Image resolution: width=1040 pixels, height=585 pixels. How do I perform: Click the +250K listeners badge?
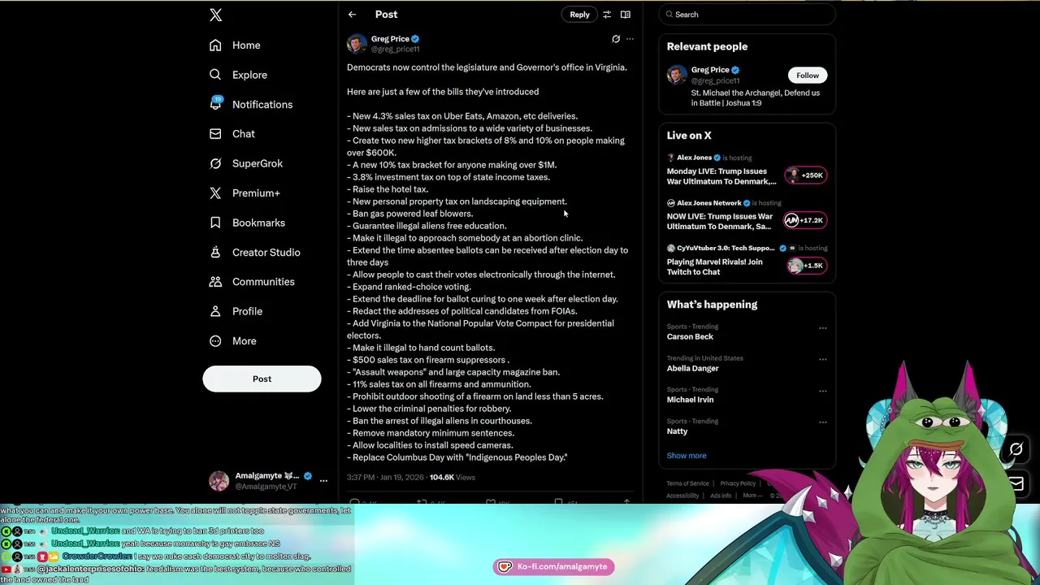(x=805, y=175)
